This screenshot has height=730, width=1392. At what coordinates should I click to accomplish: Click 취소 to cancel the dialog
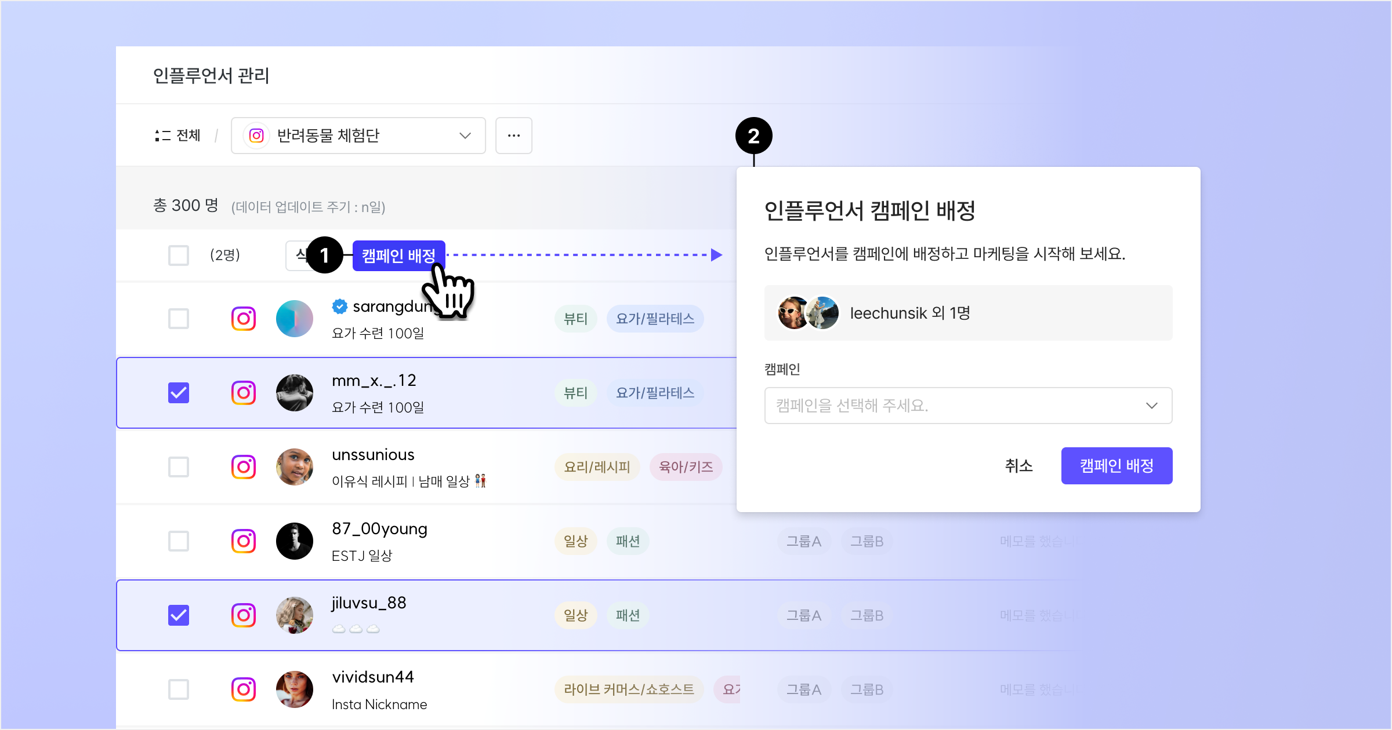tap(1018, 466)
